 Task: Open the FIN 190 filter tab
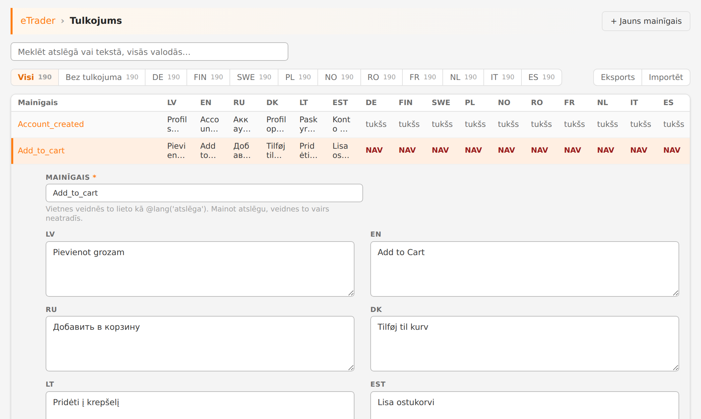point(208,77)
